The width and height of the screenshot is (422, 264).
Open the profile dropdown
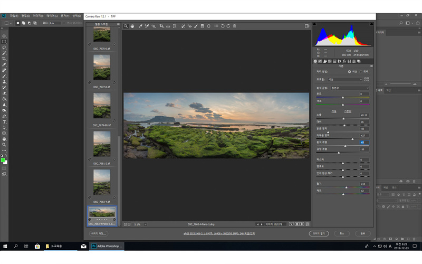(345, 80)
